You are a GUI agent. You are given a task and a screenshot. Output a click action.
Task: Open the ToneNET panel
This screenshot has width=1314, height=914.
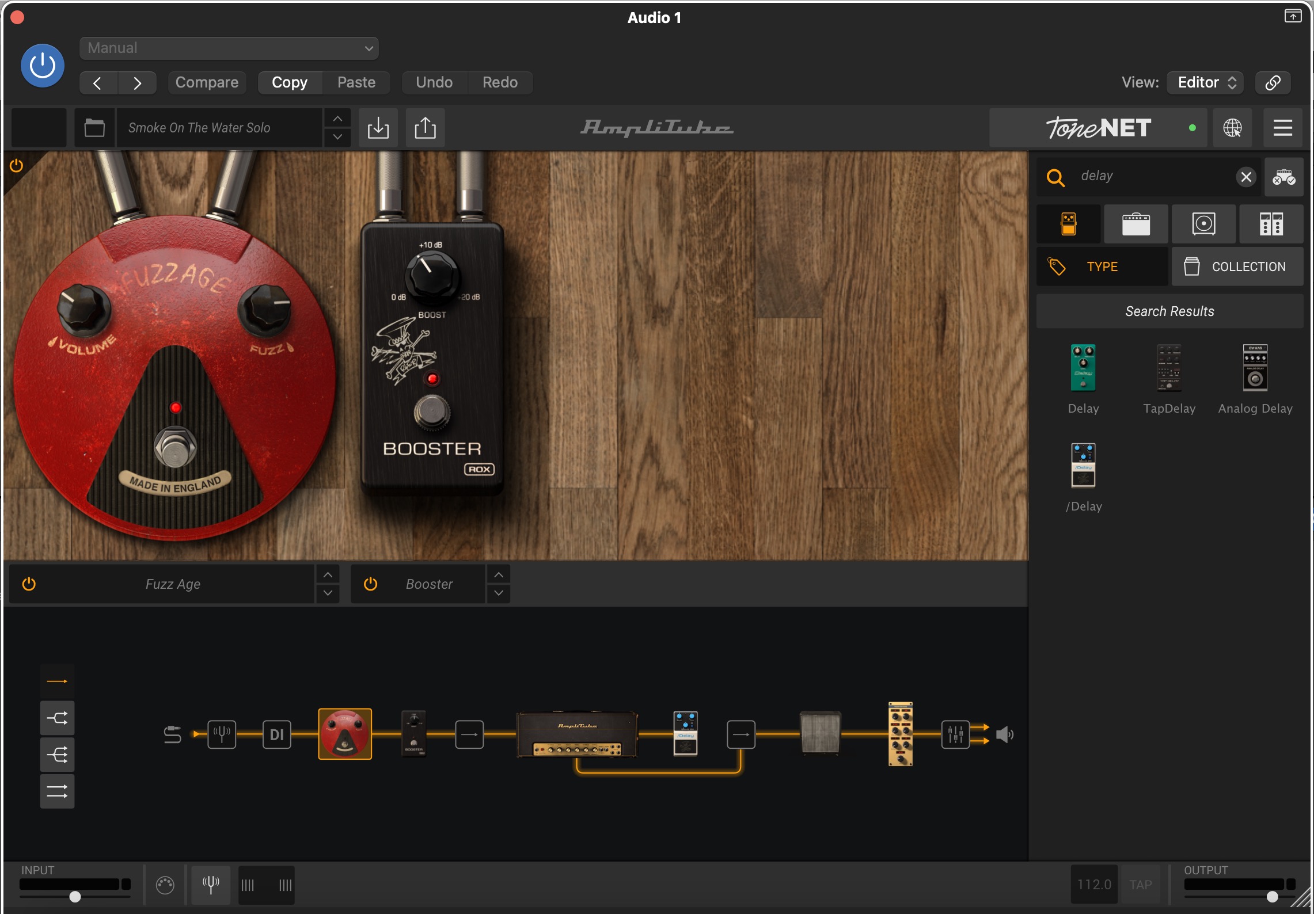tap(1097, 128)
